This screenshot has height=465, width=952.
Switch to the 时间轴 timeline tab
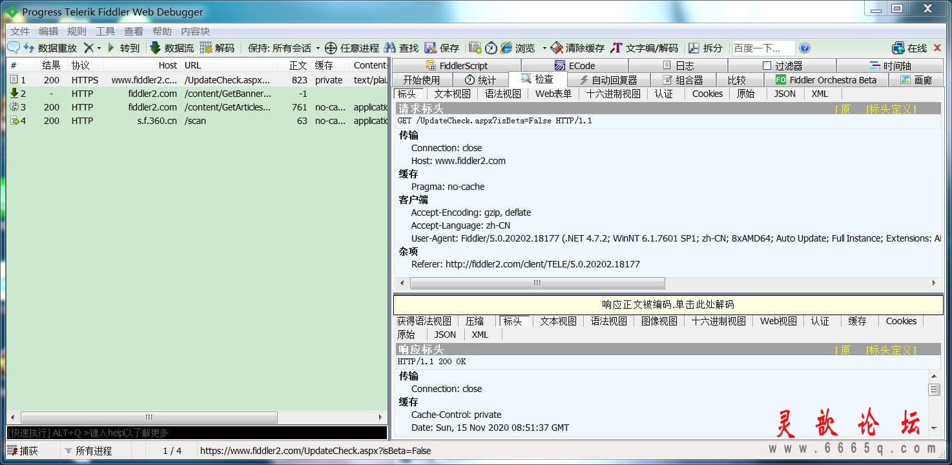pos(890,65)
